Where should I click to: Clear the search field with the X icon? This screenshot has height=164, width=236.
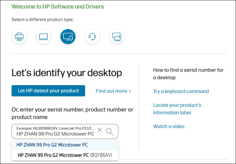(100, 130)
